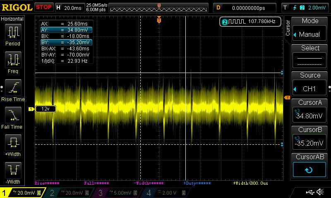This screenshot has width=331, height=198.
Task: Click the USB device status icon
Action: click(310, 192)
